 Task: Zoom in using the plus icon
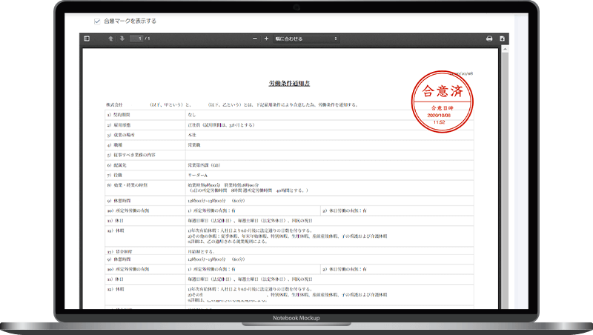(266, 39)
